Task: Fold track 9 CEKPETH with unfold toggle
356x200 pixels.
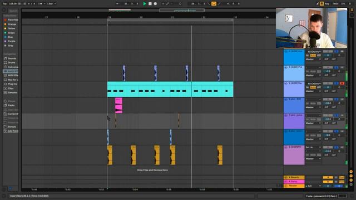Action: click(286, 147)
